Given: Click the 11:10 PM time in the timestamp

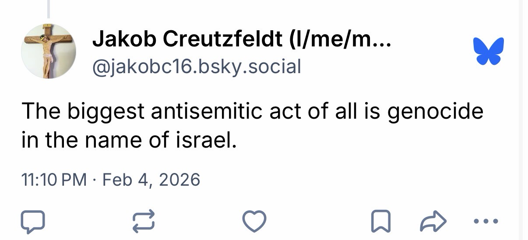Looking at the screenshot, I should tap(54, 180).
